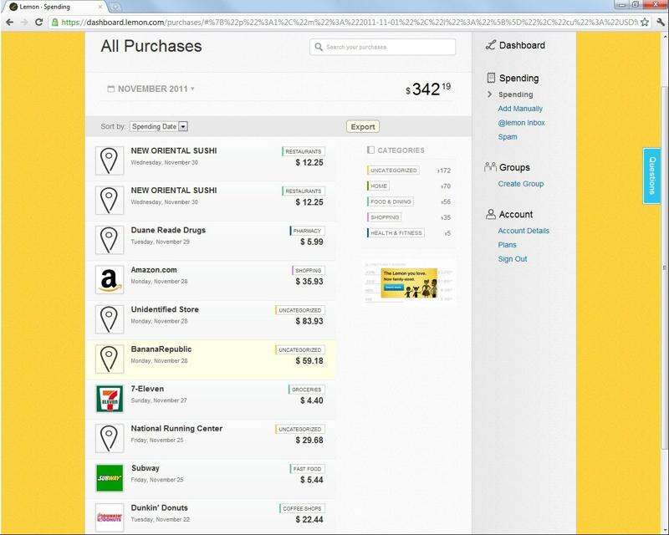Open the Add Manually link
Viewport: 669px width, 535px height.
pyautogui.click(x=520, y=109)
